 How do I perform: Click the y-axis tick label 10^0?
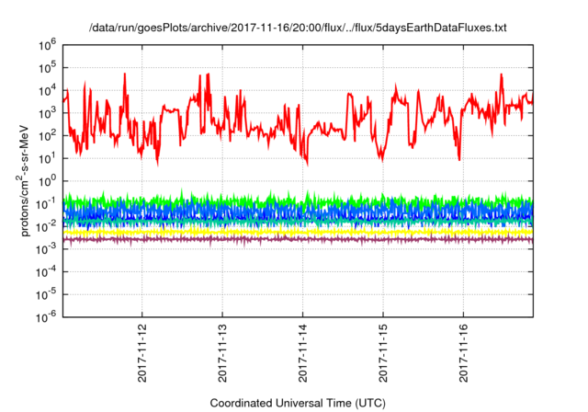pos(48,181)
